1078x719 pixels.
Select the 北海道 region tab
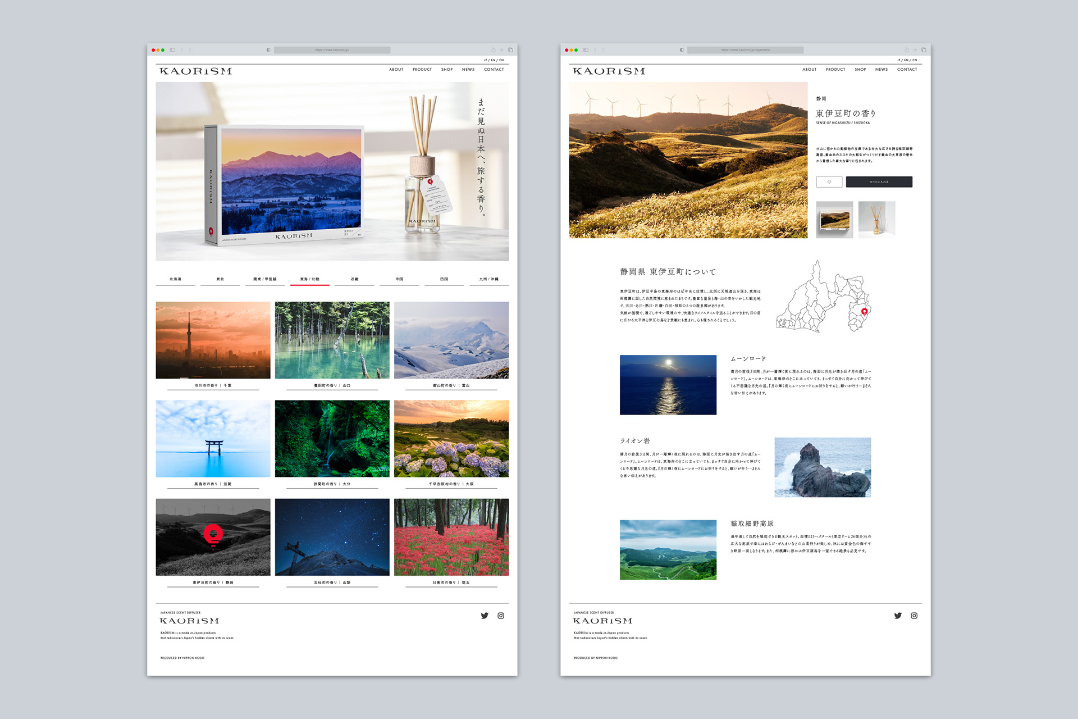click(175, 279)
